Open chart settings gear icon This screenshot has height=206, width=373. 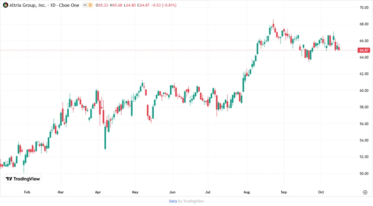(365, 192)
